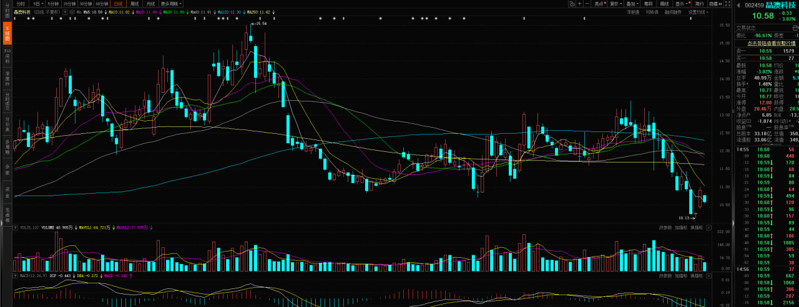This screenshot has height=307, width=799.
Task: Switch to 15分钟 period
Action: point(69,4)
